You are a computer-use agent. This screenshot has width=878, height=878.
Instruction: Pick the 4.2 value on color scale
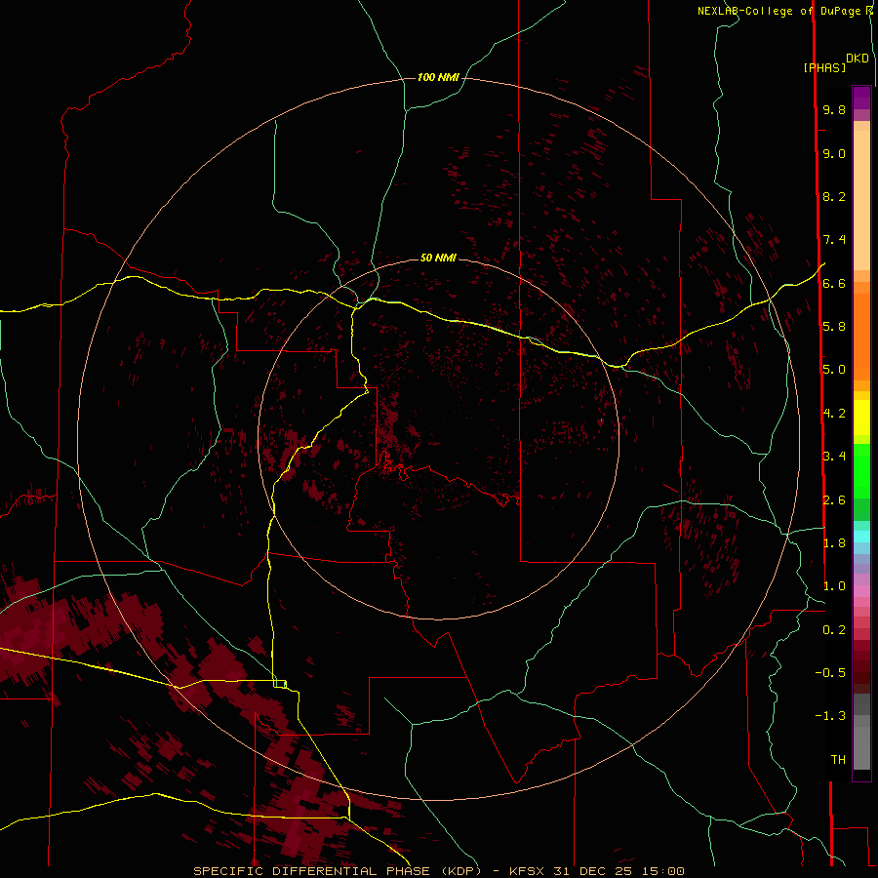point(834,414)
